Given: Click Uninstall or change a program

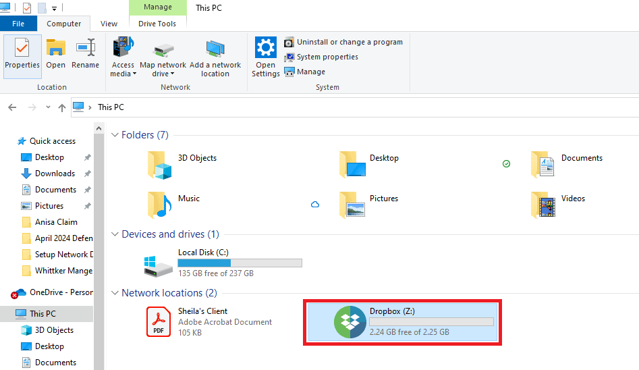Looking at the screenshot, I should click(343, 42).
